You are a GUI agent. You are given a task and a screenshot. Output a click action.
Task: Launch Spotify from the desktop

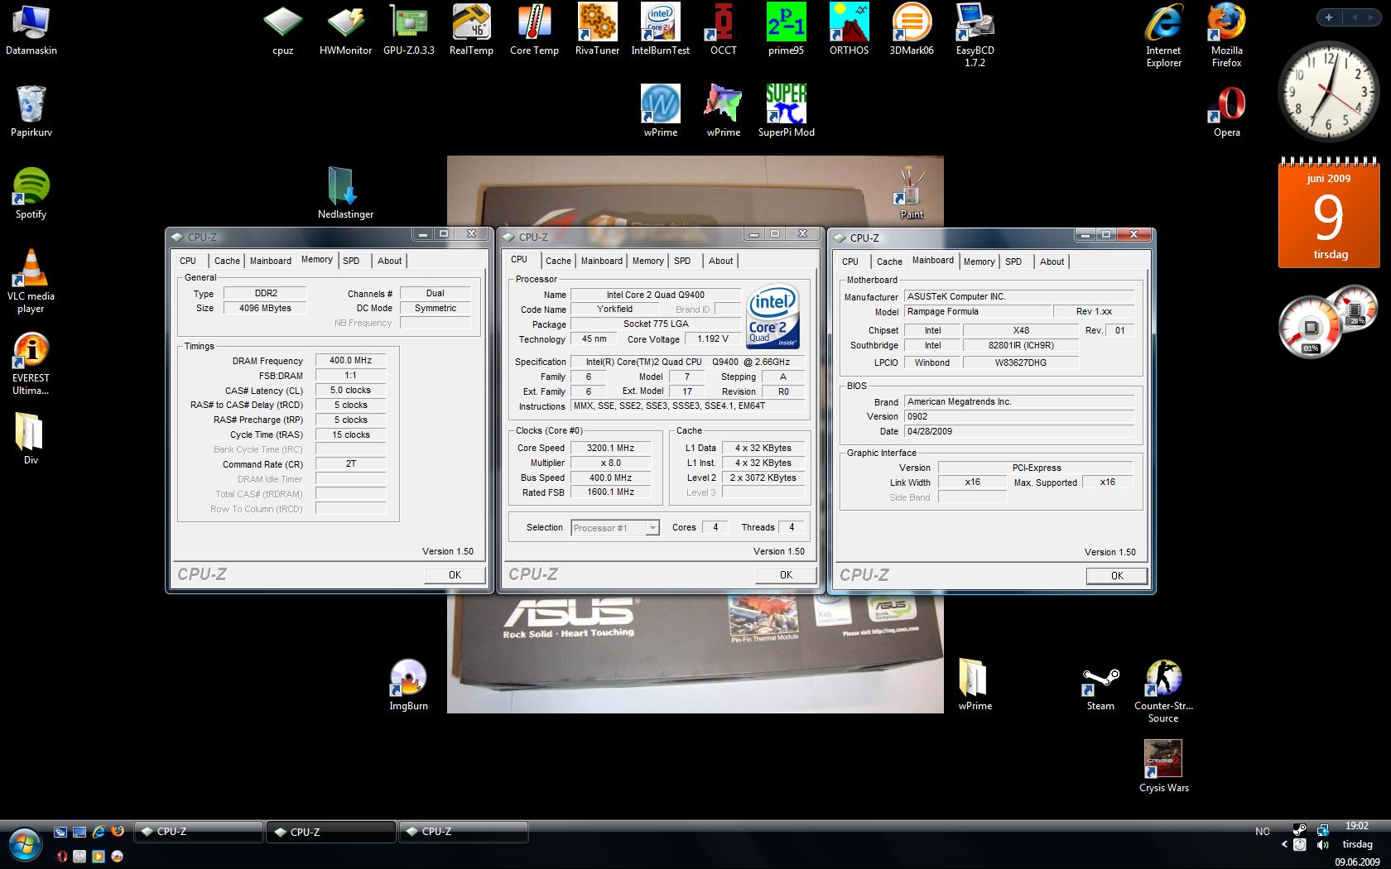coord(31,194)
